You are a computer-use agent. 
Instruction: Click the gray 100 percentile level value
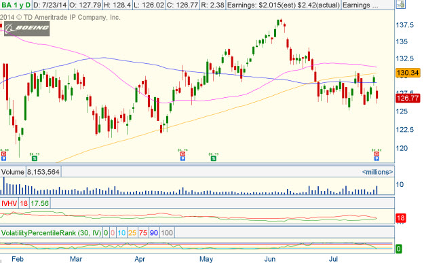(167, 233)
